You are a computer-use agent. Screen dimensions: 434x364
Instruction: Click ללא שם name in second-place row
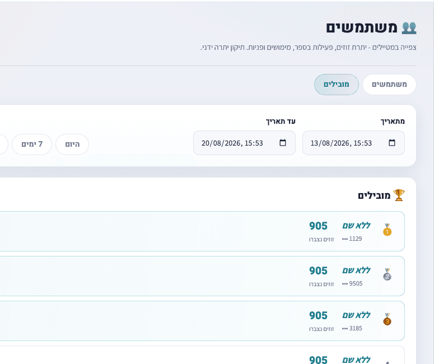(x=356, y=270)
